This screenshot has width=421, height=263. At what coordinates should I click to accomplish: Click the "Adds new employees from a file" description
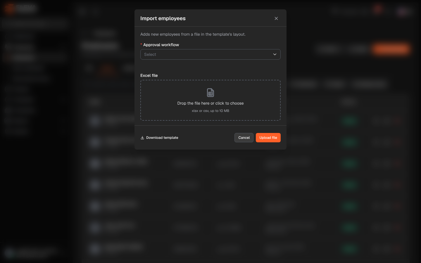pos(193,34)
